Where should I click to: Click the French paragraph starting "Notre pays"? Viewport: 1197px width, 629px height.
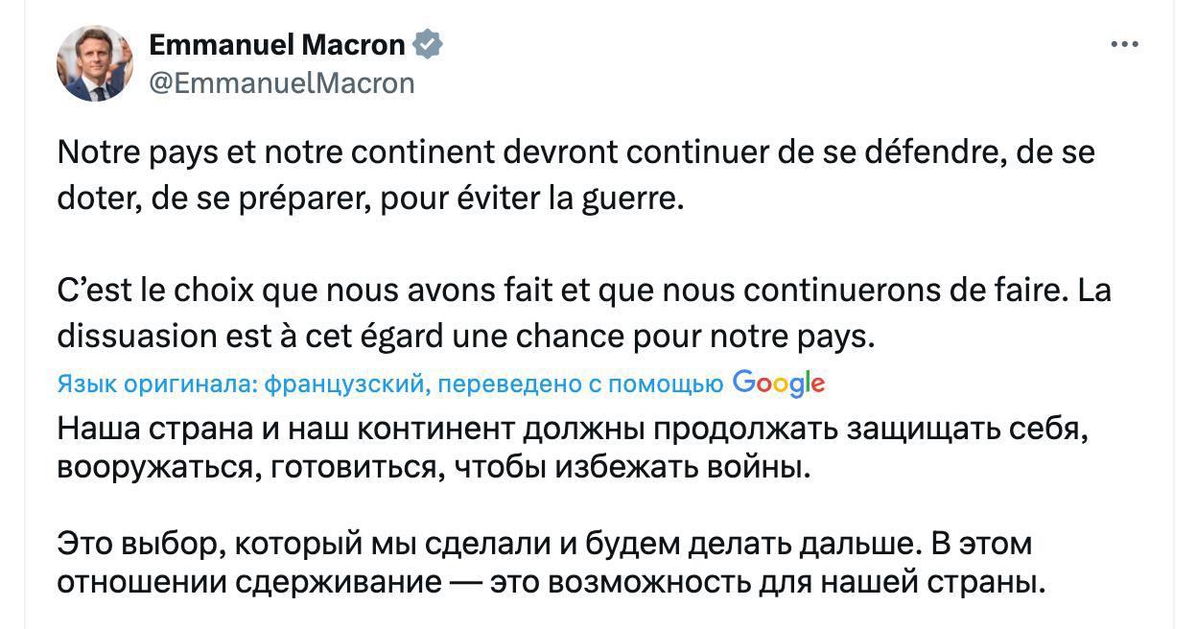pos(575,177)
